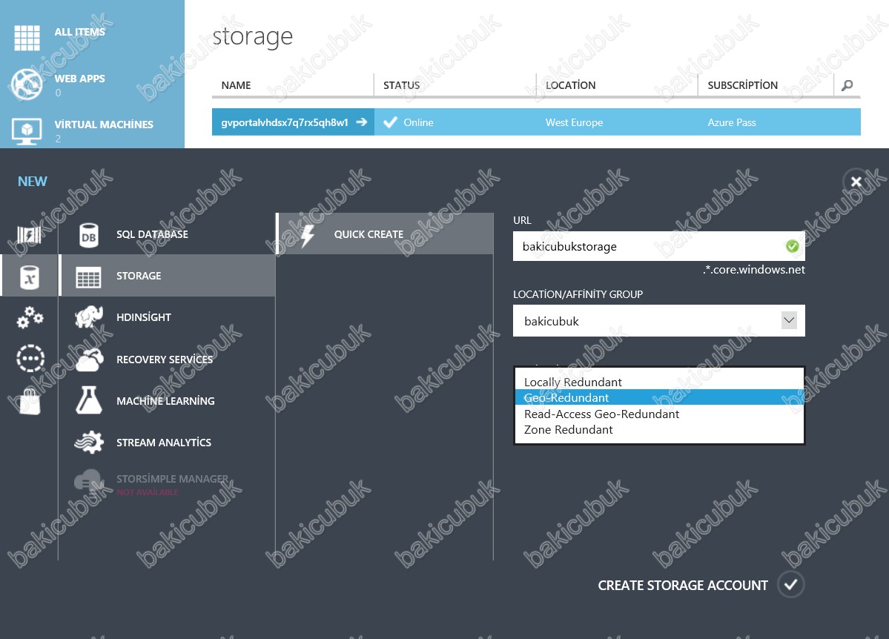
Task: Open storage account gvportalvhdsx7q7rx5qh8w1
Action: click(x=285, y=122)
